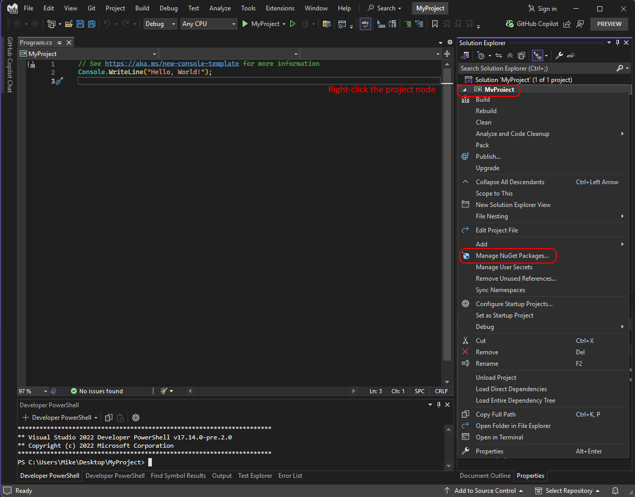Viewport: 635px width, 497px height.
Task: Click Sync with Active Document icon
Action: 499,56
